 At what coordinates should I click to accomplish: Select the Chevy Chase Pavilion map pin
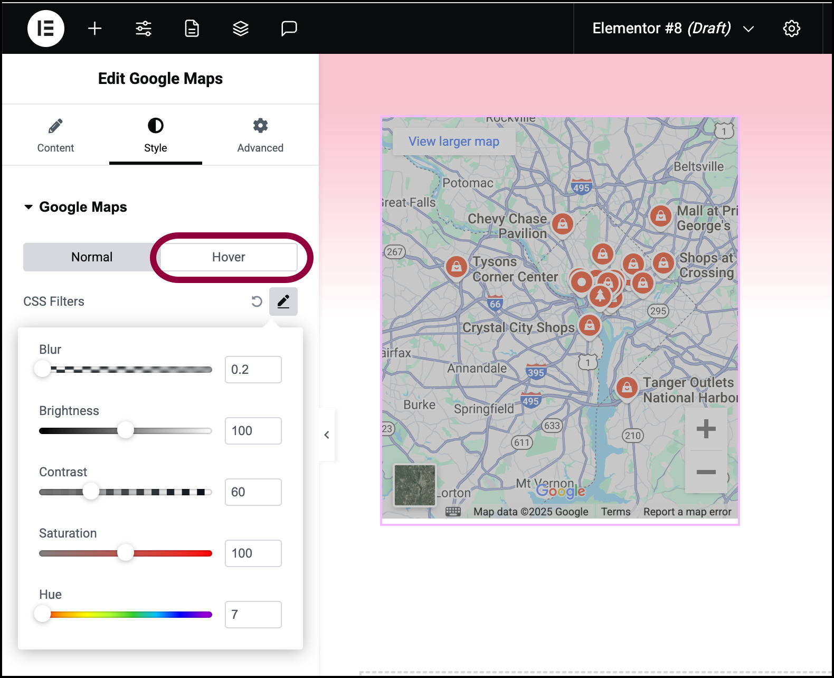(x=563, y=224)
